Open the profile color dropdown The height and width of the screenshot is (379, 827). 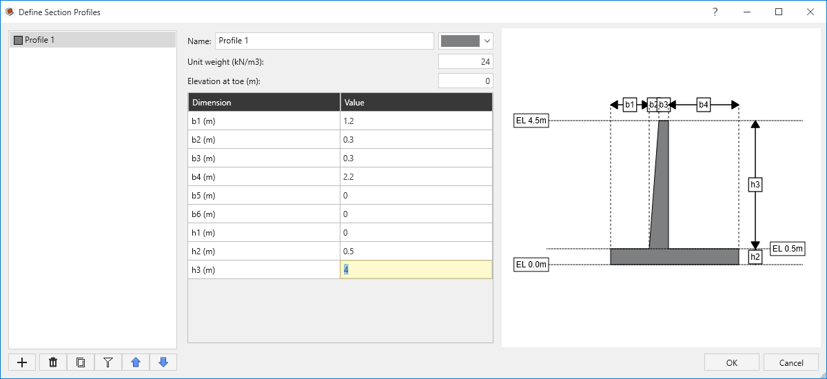point(487,41)
